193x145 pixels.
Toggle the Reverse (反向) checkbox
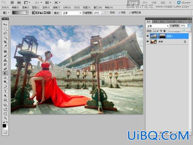tap(109, 13)
